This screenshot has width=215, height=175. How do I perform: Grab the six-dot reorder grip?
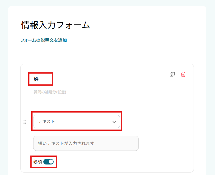coord(25,122)
